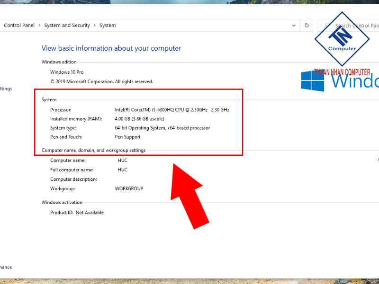Open the address bar history dropdown
Viewport: 379px width, 284px height.
pos(294,26)
